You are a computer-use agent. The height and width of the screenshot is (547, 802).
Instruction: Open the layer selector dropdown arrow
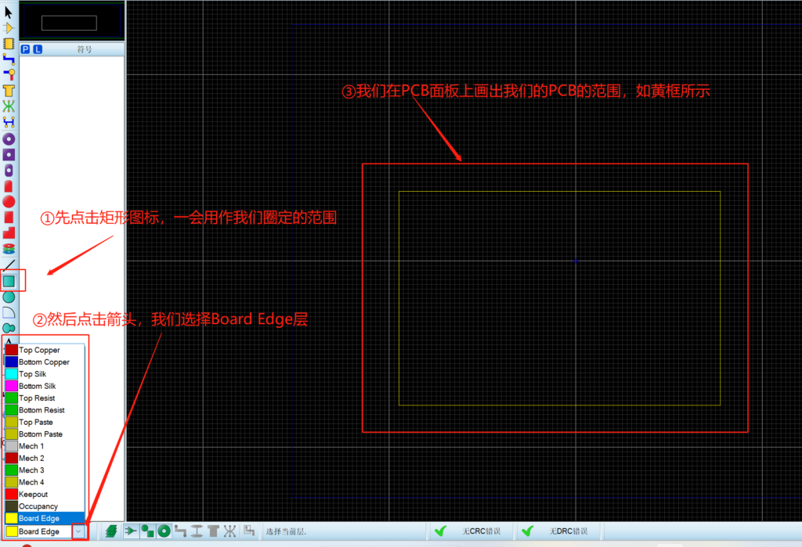click(x=79, y=531)
